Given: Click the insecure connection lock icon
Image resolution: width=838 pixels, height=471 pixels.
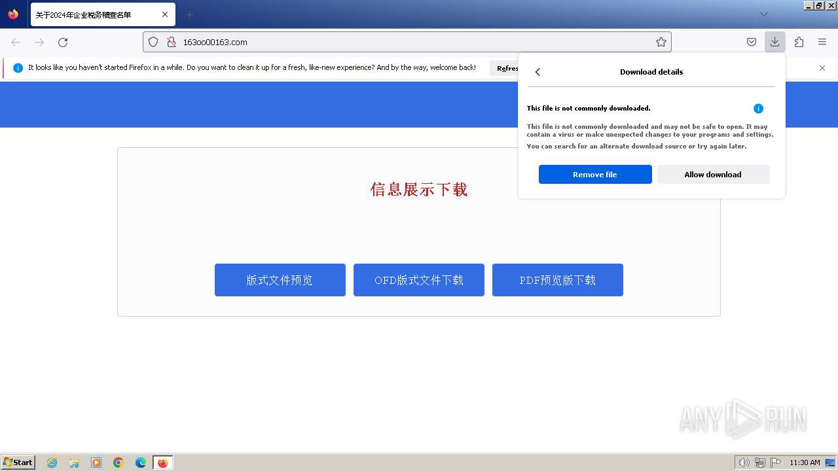Looking at the screenshot, I should click(x=172, y=42).
